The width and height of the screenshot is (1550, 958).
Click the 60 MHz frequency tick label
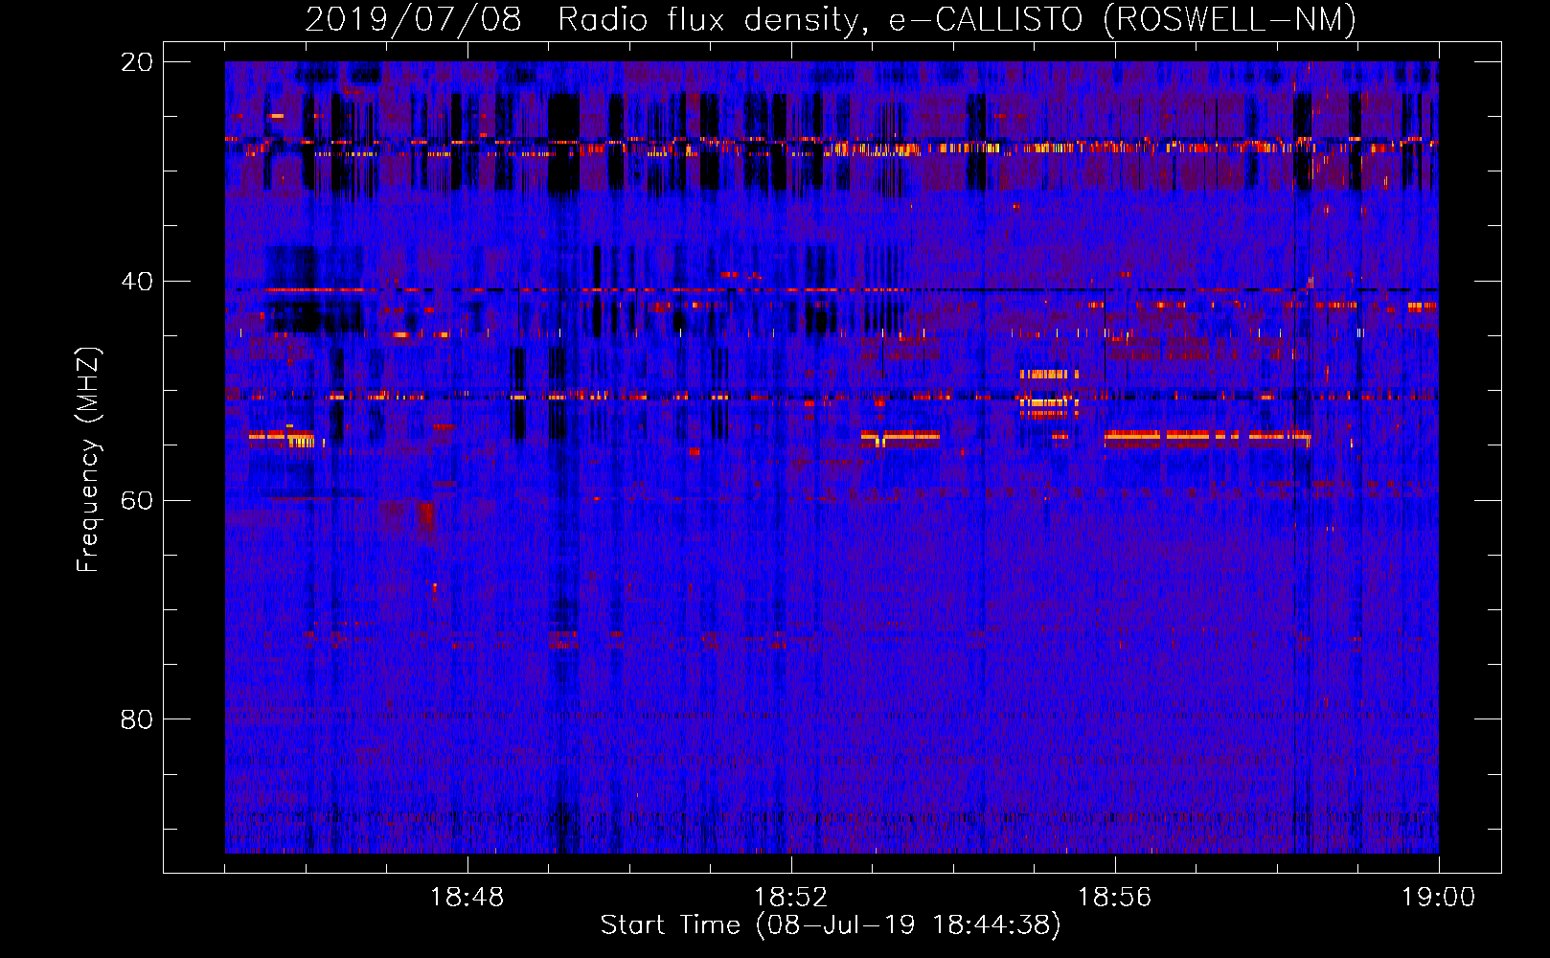[136, 500]
